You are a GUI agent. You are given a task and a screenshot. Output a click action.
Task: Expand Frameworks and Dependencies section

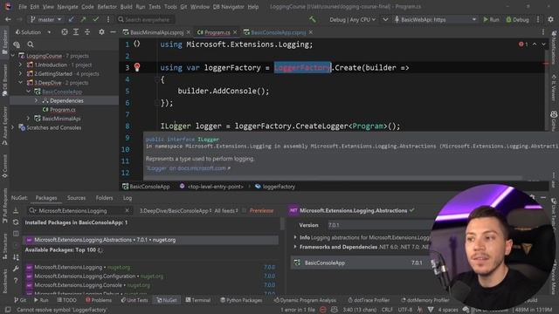(x=295, y=247)
